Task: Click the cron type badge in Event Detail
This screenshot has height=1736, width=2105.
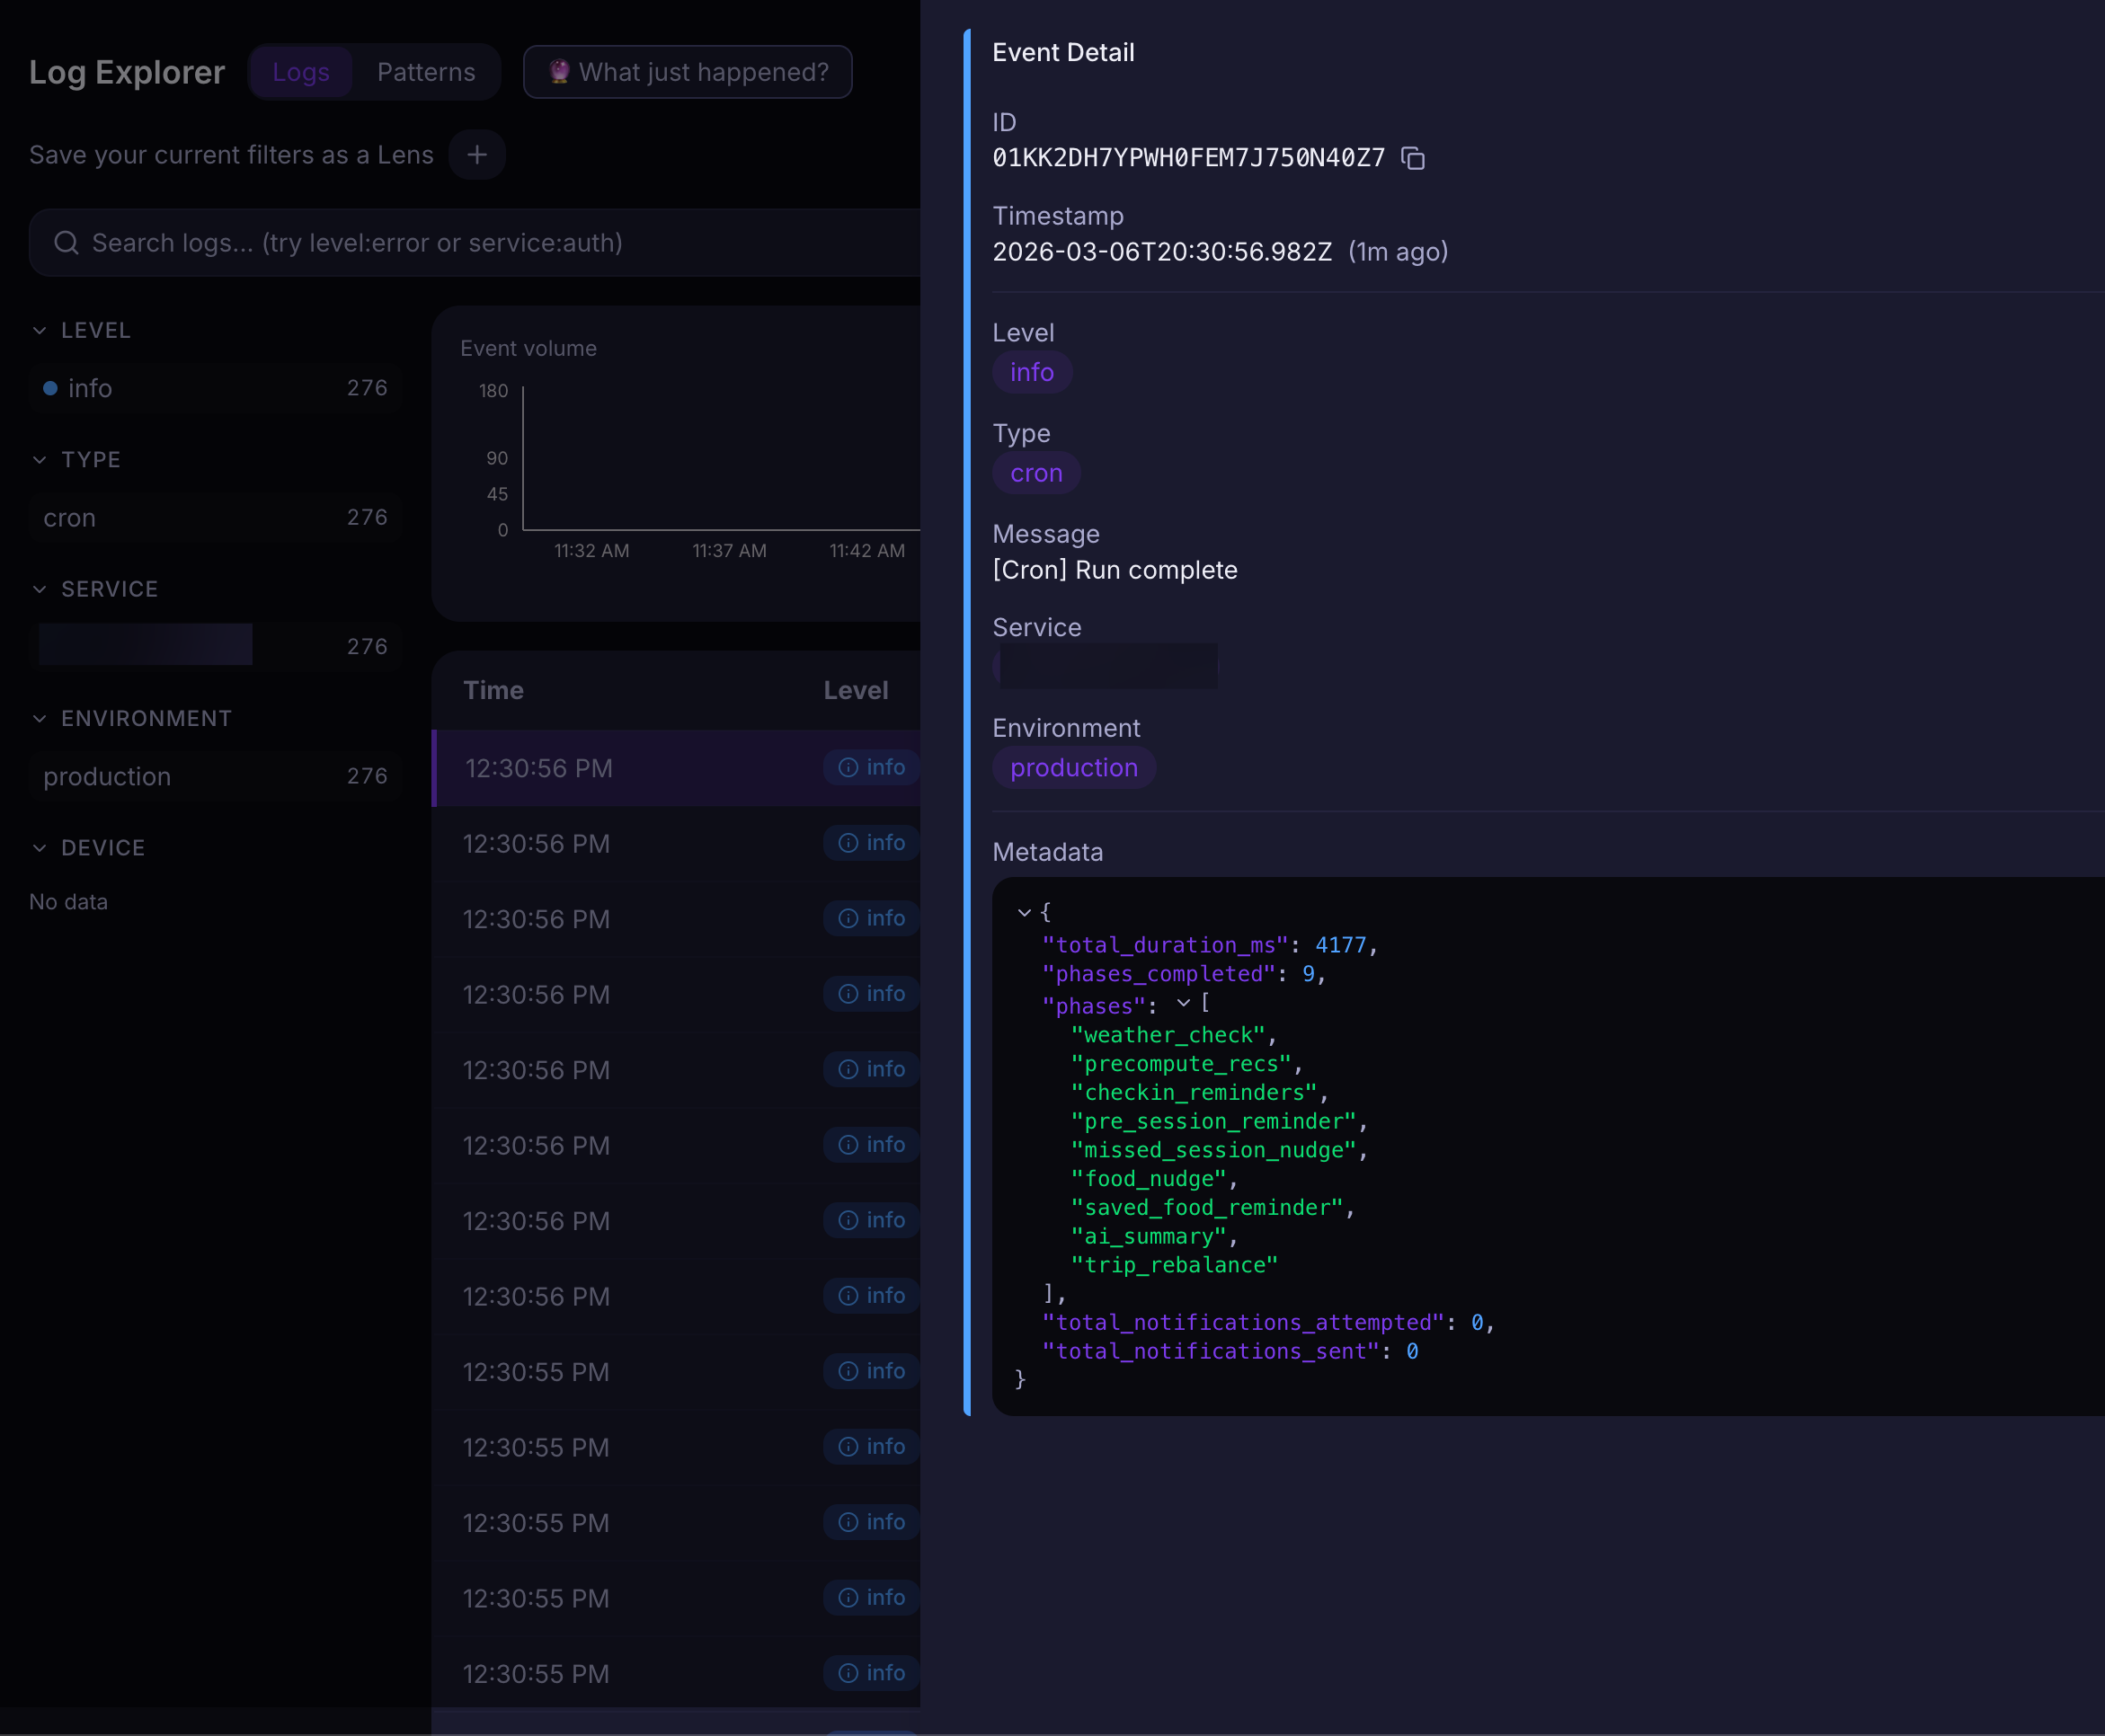Action: click(1036, 473)
